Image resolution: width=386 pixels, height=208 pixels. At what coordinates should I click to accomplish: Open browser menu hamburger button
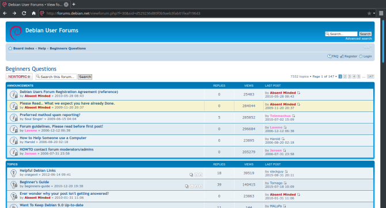click(x=381, y=13)
